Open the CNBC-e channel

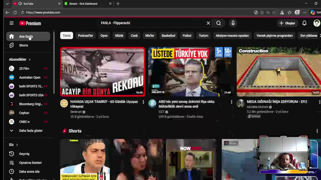click(x=28, y=122)
